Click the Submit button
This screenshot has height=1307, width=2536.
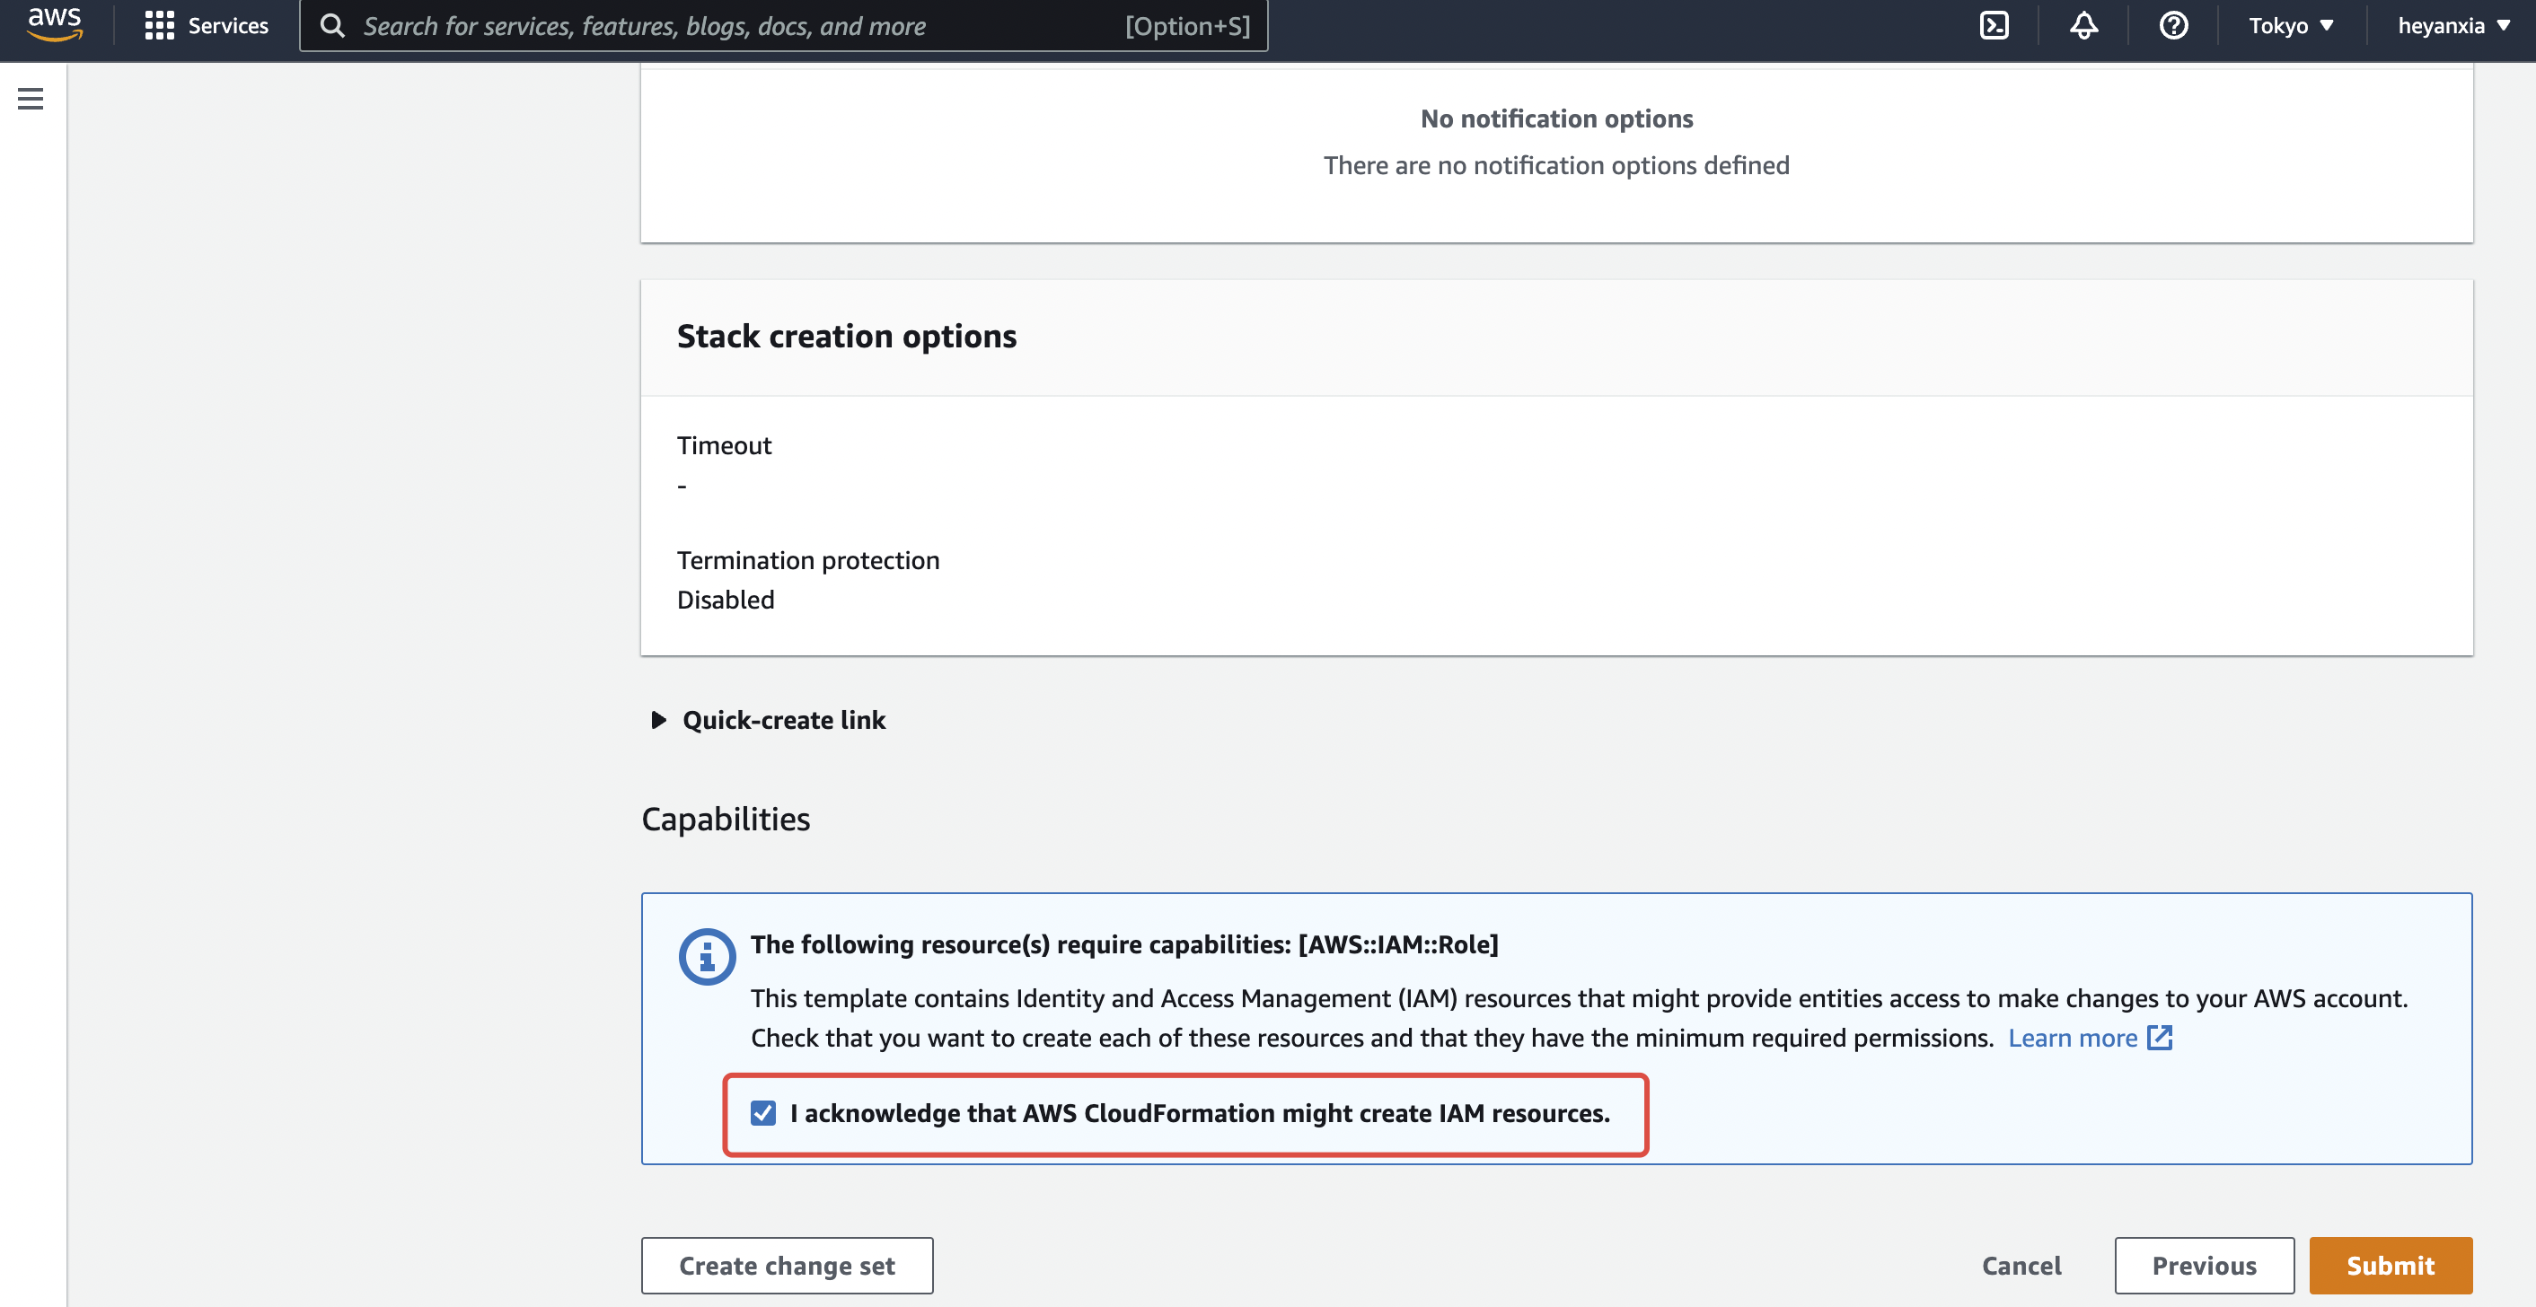pyautogui.click(x=2390, y=1265)
